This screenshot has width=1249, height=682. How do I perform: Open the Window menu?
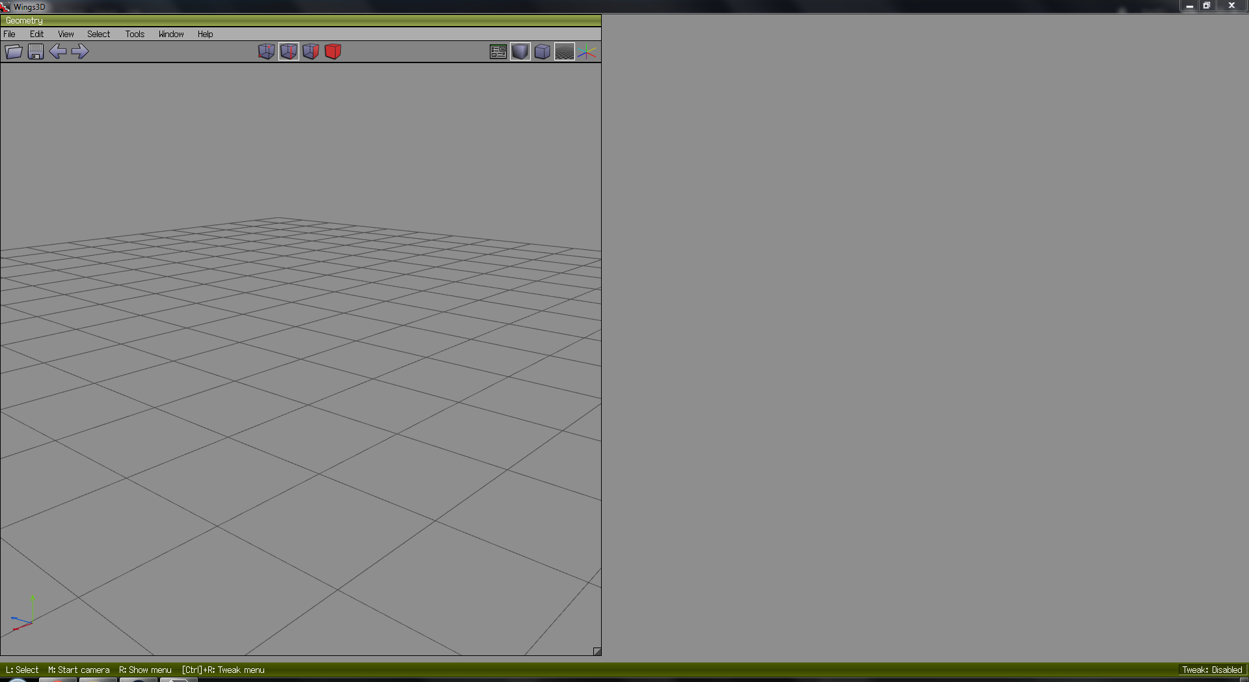coord(171,34)
